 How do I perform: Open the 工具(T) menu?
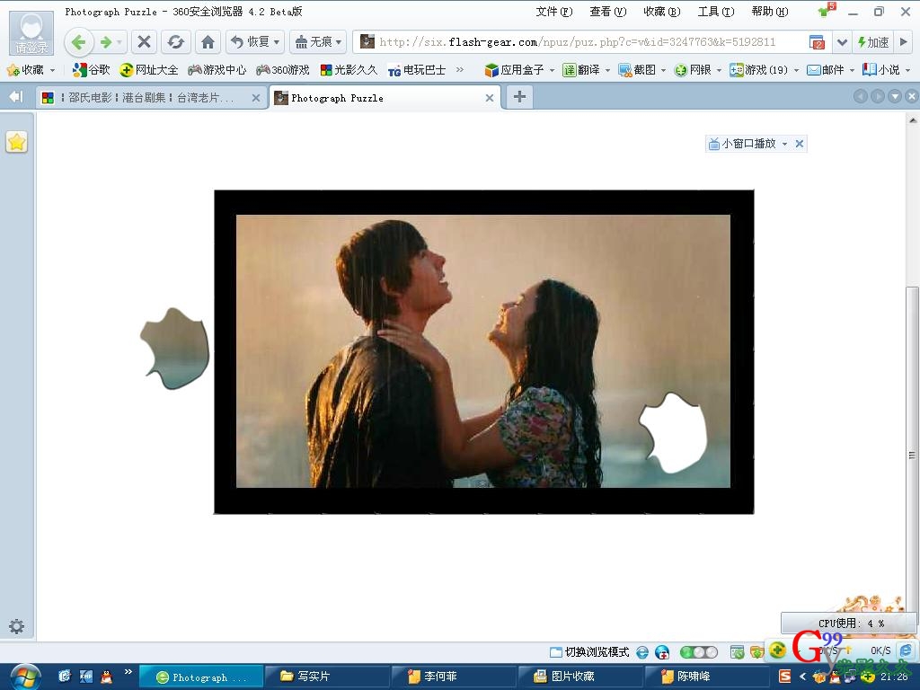tap(716, 12)
